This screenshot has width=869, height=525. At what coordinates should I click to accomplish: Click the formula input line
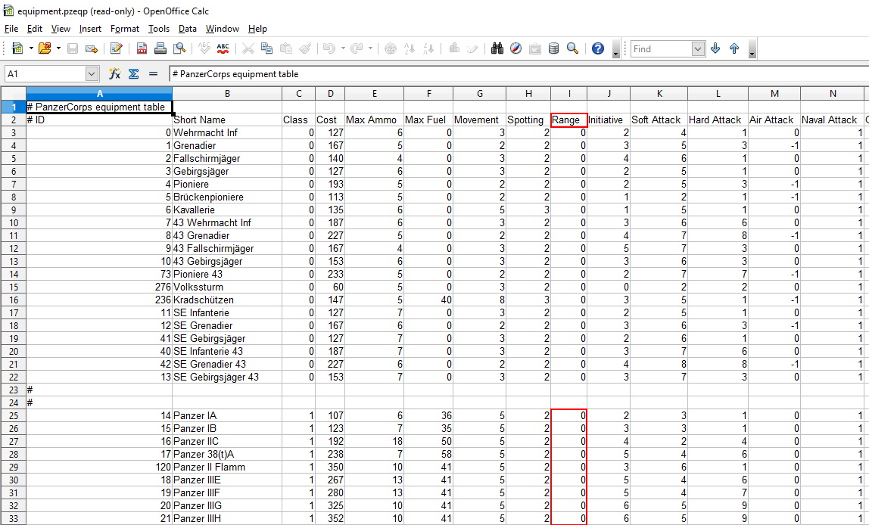519,73
